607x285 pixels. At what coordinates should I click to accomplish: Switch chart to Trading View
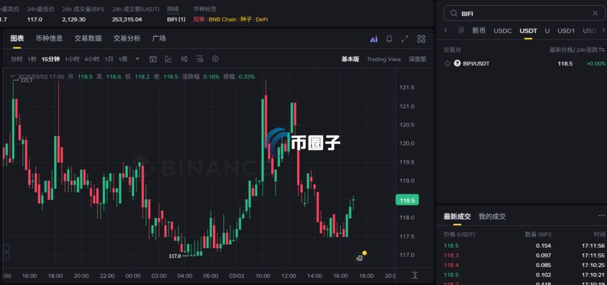click(x=384, y=59)
